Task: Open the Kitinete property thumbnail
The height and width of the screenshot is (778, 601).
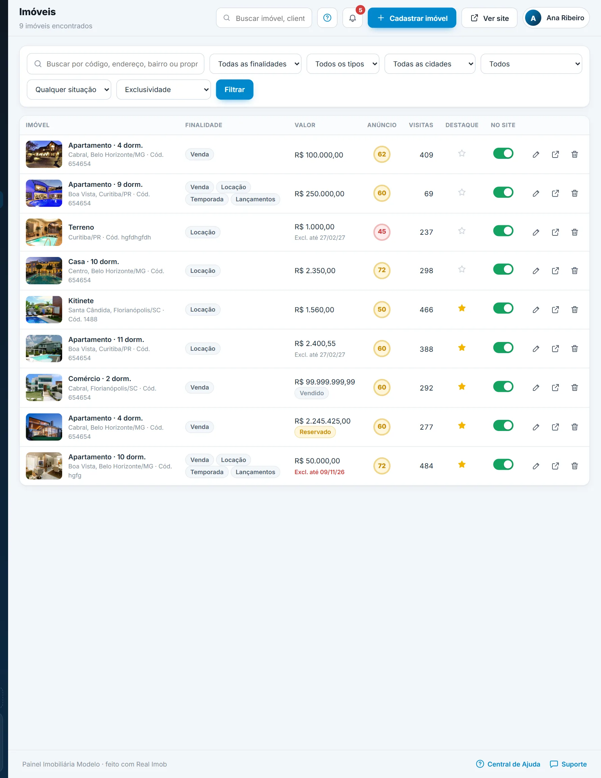Action: tap(44, 310)
